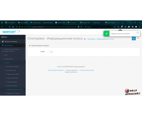142x116 pixels.
Task: Open Магазин дополнений link
Action: tap(87, 70)
